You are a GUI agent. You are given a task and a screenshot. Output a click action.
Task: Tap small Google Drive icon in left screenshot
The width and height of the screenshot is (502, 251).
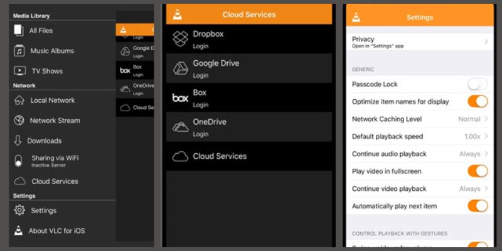(125, 51)
